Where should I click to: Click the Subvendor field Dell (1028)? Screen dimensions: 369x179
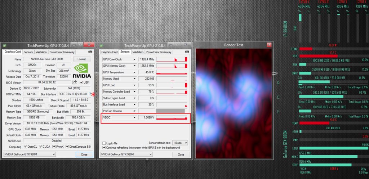pos(74,89)
